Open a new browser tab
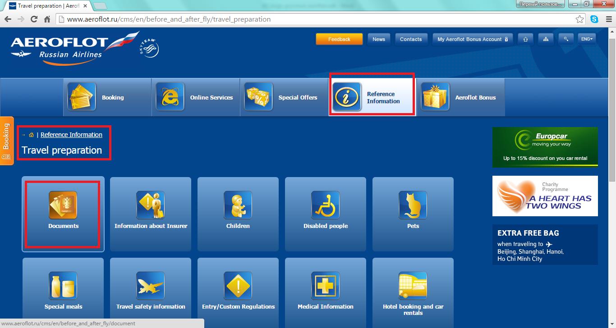 pyautogui.click(x=100, y=6)
